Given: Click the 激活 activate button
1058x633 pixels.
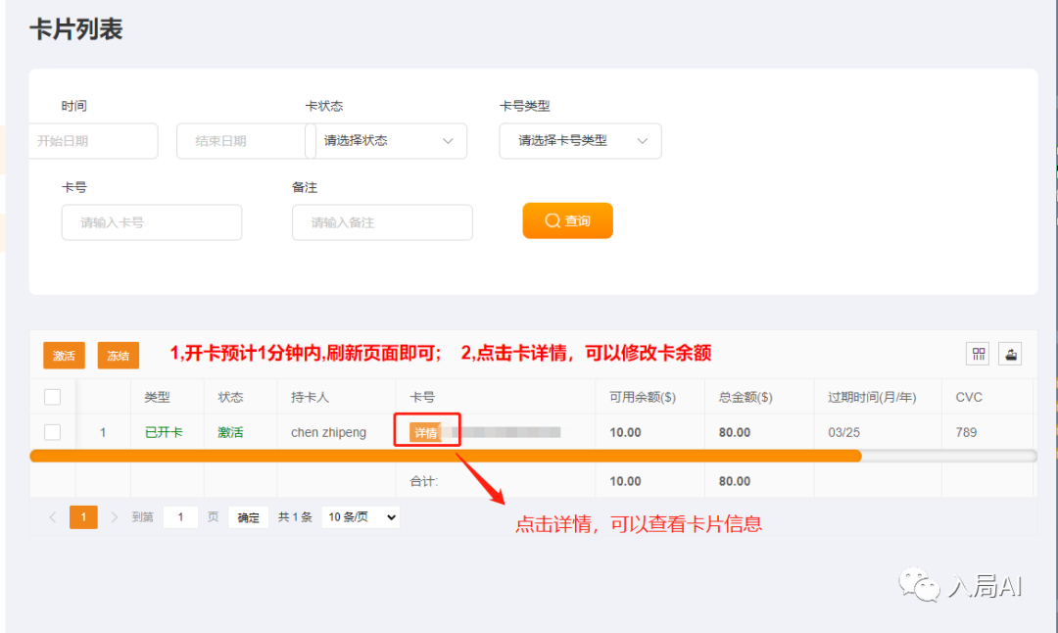Looking at the screenshot, I should (64, 356).
